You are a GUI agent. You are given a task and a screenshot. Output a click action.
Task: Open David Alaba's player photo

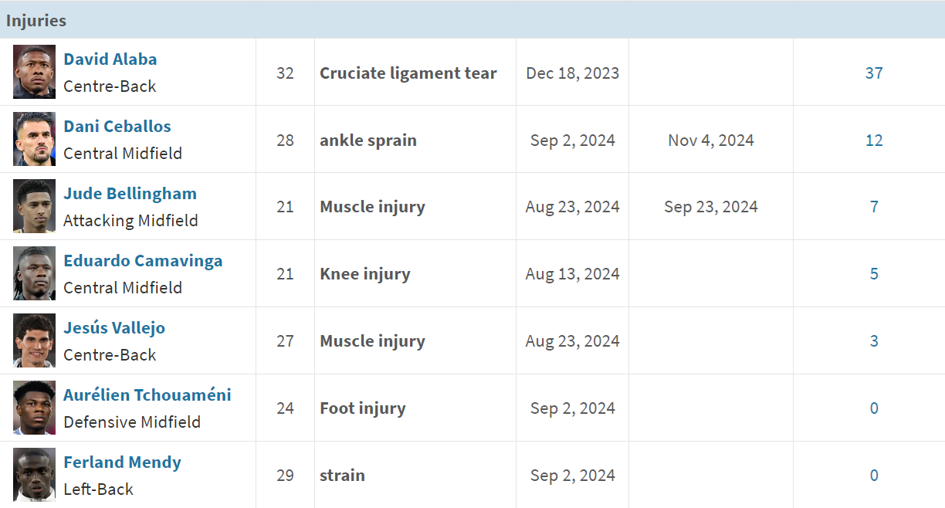click(x=34, y=72)
